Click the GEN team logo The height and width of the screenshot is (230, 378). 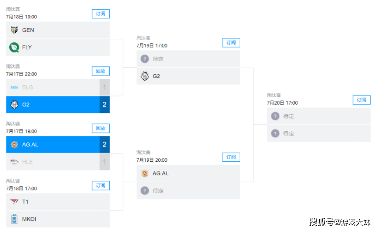pos(14,30)
